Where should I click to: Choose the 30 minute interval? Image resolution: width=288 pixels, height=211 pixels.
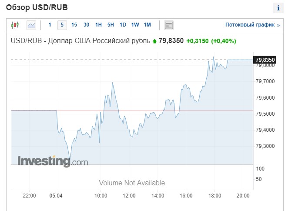[86, 25]
